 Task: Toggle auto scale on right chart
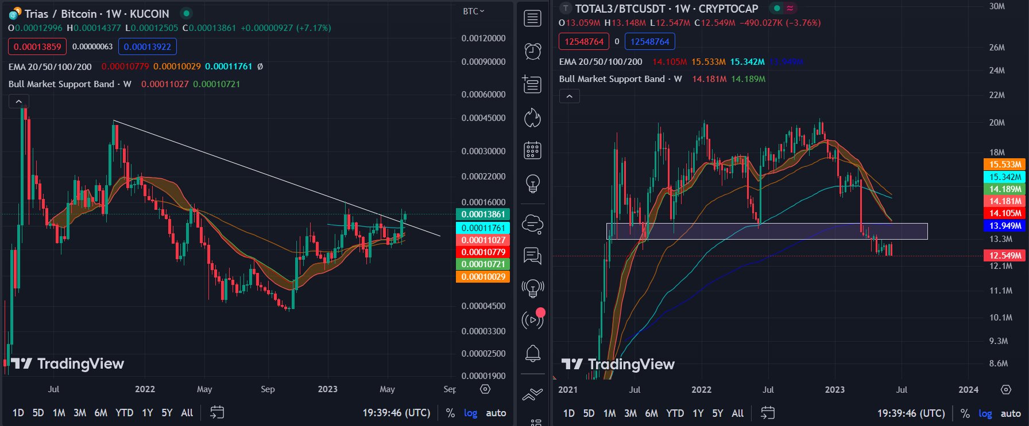1011,413
